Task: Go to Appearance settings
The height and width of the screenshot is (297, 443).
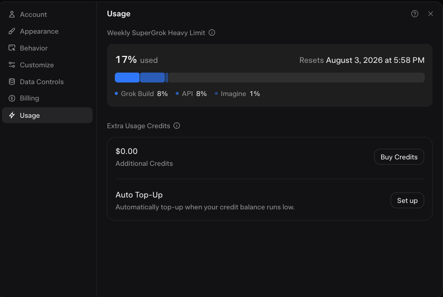Action: coord(47,31)
